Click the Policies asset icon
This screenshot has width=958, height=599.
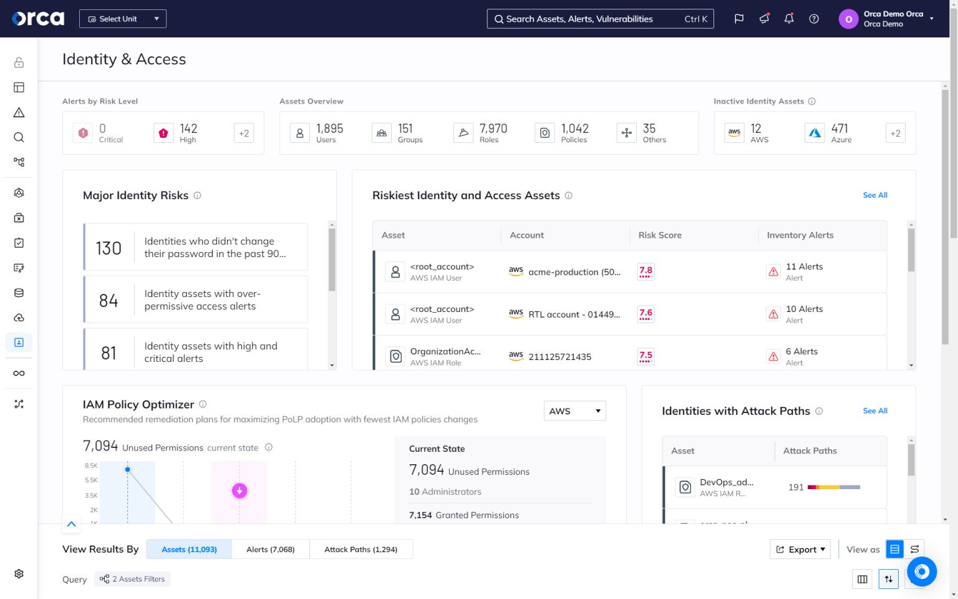545,133
